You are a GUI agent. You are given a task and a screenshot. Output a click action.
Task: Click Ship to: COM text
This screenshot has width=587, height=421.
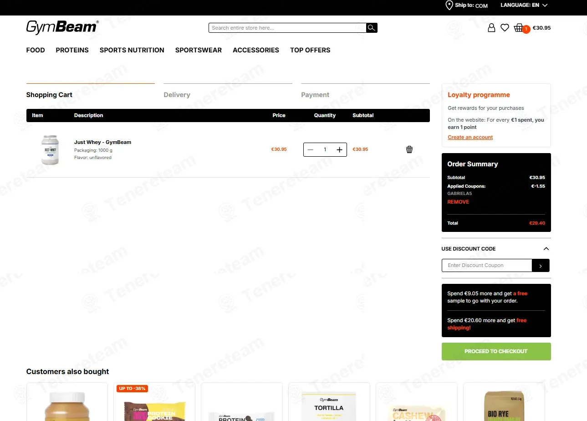pyautogui.click(x=471, y=5)
